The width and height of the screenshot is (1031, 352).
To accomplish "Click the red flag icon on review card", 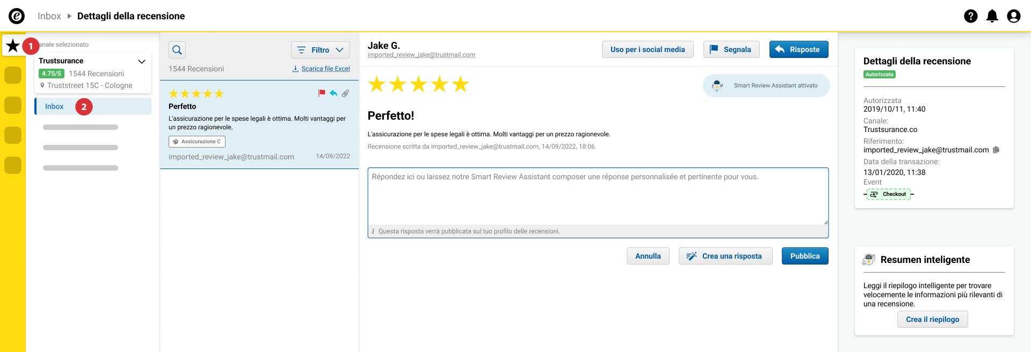I will [x=322, y=93].
